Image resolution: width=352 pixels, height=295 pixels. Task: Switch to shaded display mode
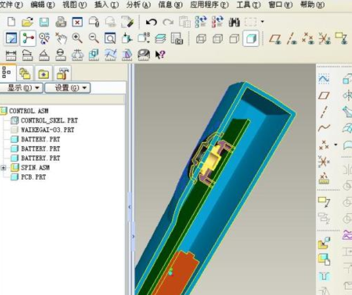click(x=251, y=39)
